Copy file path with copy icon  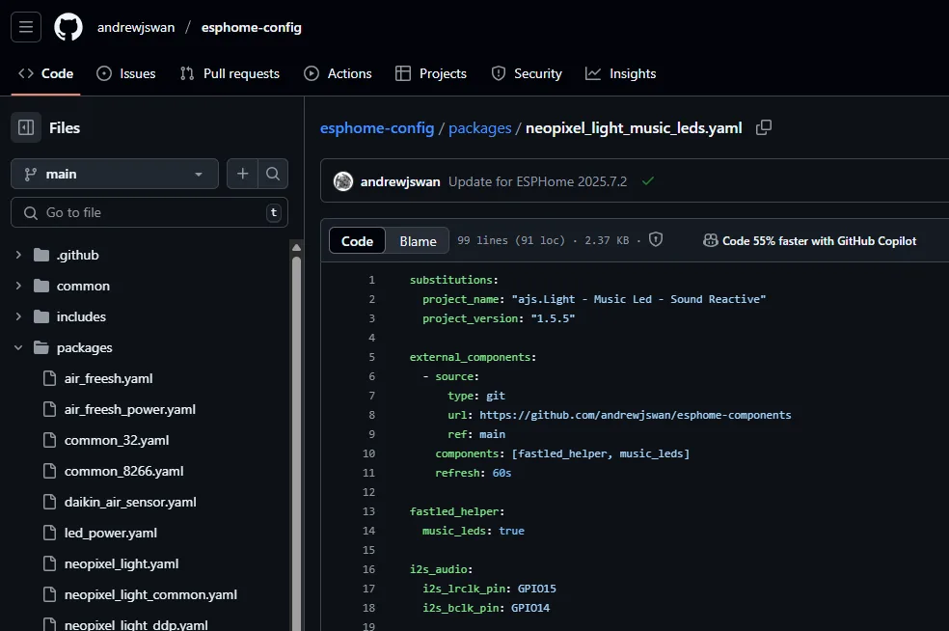[764, 127]
